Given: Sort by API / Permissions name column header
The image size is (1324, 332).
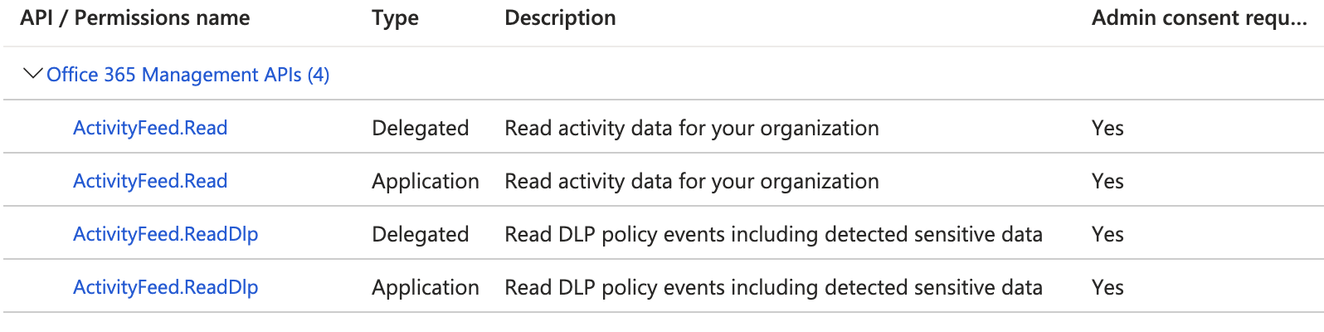Looking at the screenshot, I should click(135, 18).
